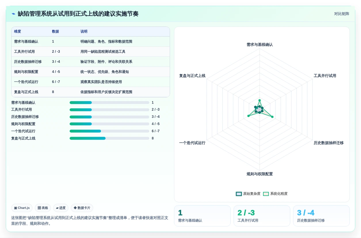Viewport: 361px width, 238px height.
Task: Click progress bar for 复盘与正式上线
Action: [x=109, y=138]
